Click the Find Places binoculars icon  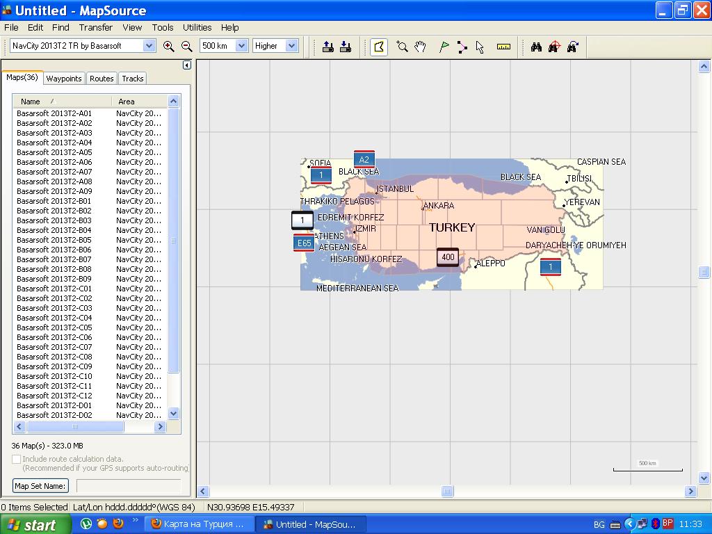pos(536,47)
